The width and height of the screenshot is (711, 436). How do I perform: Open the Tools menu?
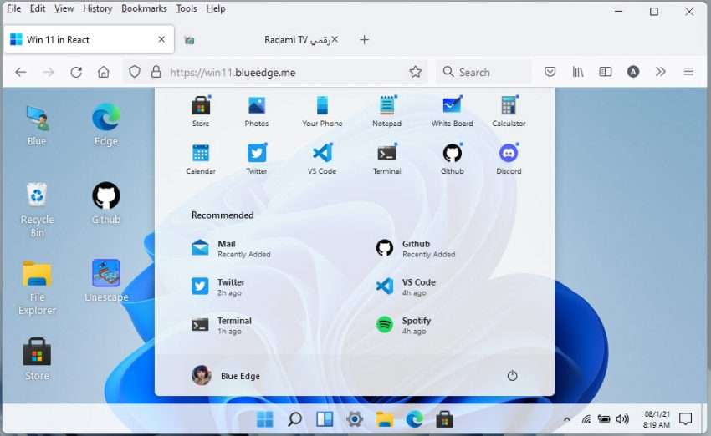[x=187, y=8]
